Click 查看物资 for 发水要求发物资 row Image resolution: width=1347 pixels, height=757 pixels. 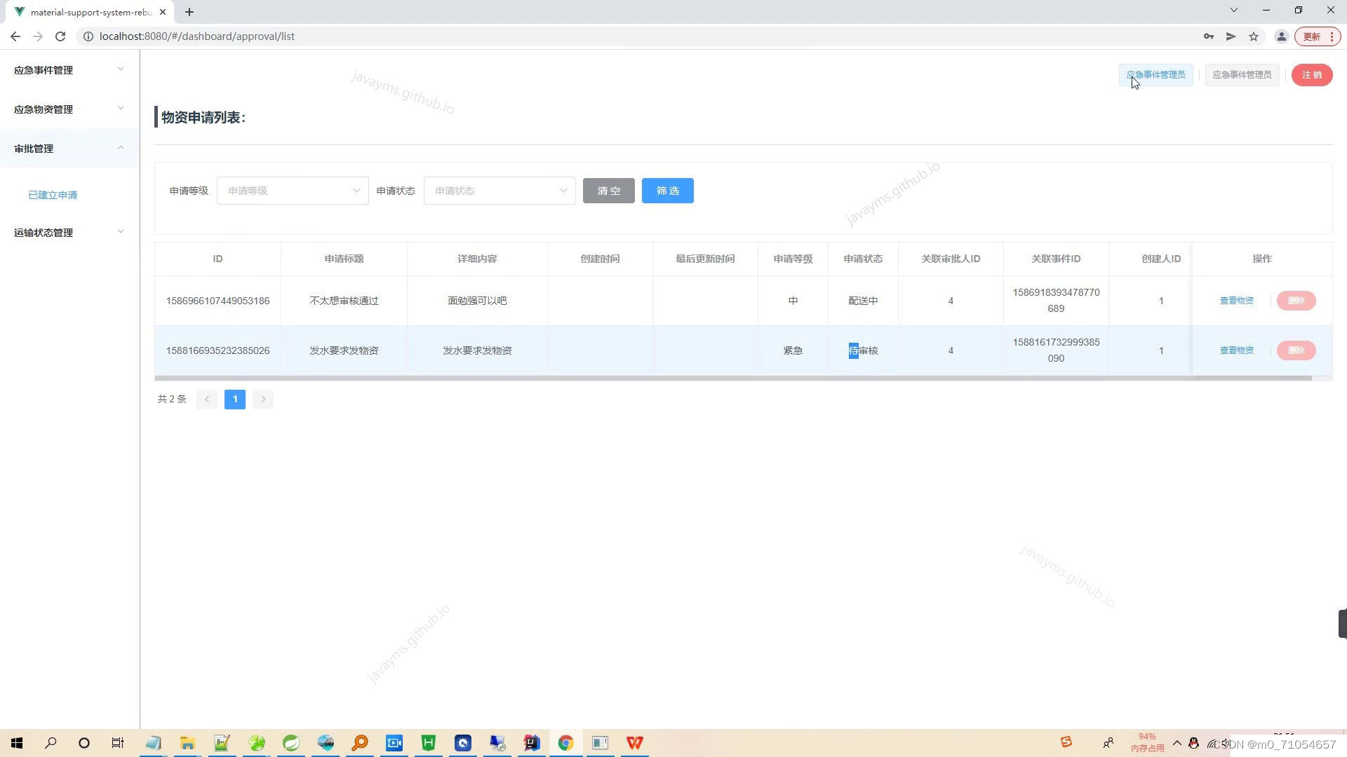tap(1237, 350)
